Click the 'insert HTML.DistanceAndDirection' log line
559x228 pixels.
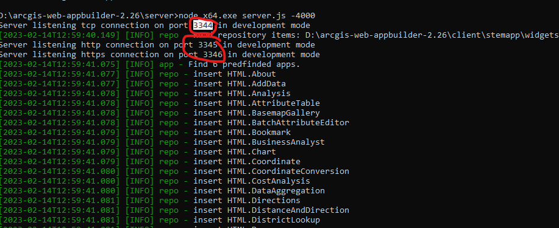[271, 210]
